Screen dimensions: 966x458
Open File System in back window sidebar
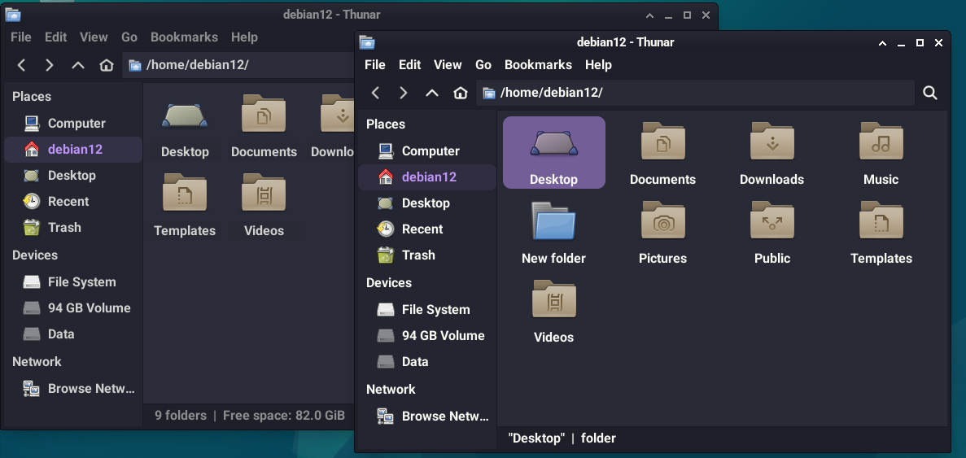coord(73,282)
